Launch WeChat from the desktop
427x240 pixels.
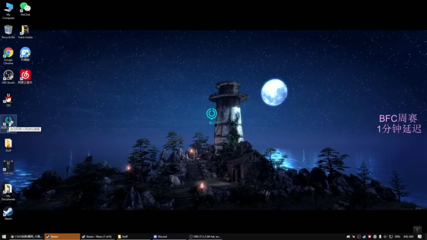click(x=25, y=9)
